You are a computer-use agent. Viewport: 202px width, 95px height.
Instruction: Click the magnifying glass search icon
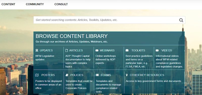[181, 20]
